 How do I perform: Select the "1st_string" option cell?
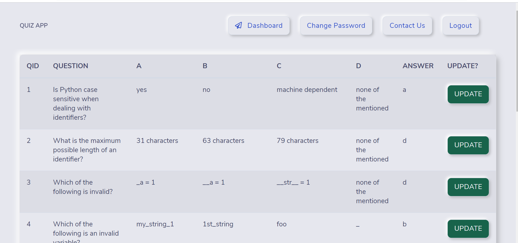(218, 224)
